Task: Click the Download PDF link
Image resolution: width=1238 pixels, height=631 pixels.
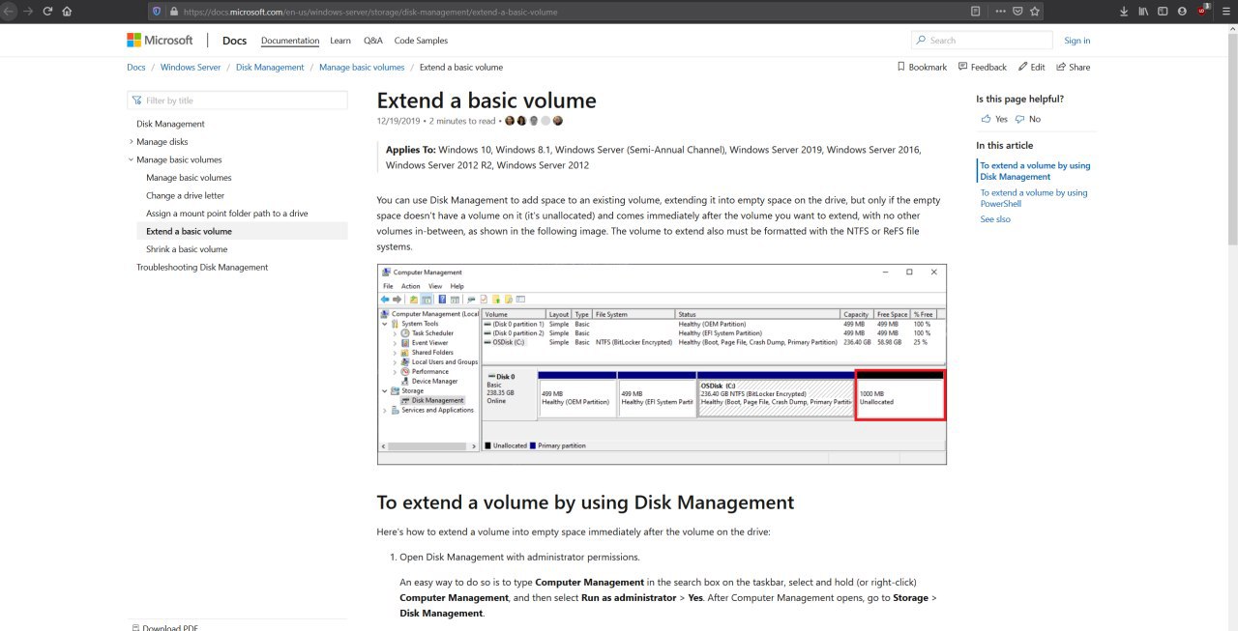Action: click(165, 627)
